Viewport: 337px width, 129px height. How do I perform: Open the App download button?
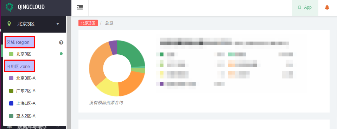(x=305, y=8)
